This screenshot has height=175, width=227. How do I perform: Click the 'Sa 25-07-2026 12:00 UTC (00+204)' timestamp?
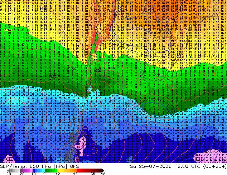[x=178, y=166]
